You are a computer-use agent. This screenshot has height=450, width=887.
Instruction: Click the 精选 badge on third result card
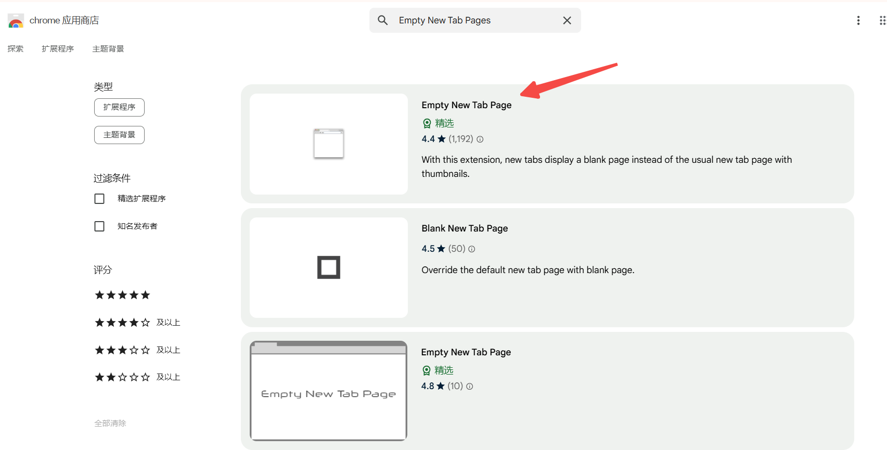[438, 370]
